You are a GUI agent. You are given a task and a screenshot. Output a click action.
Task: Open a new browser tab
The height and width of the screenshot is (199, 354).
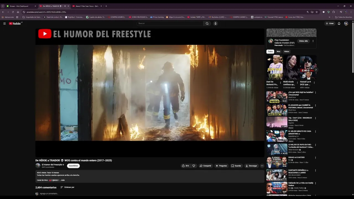click(x=106, y=6)
